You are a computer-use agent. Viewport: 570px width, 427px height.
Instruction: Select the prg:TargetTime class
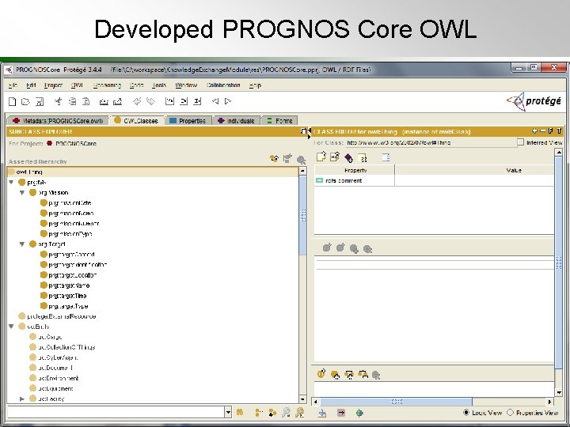pos(67,296)
